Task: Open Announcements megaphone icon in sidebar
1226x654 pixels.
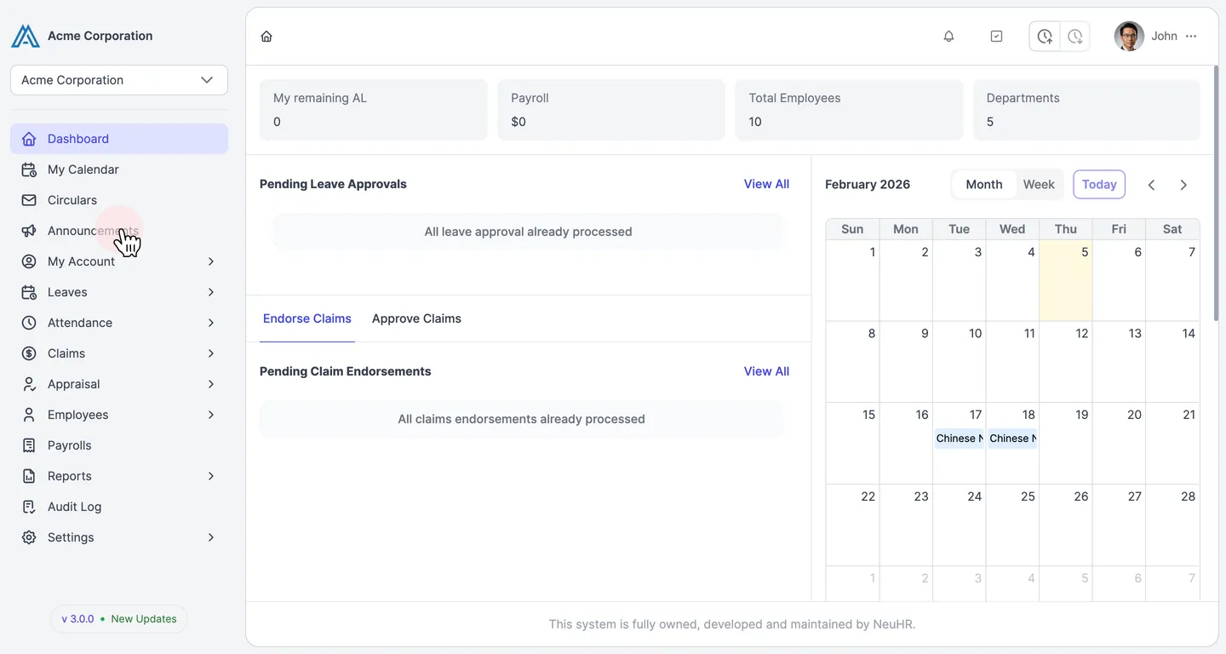Action: [29, 231]
